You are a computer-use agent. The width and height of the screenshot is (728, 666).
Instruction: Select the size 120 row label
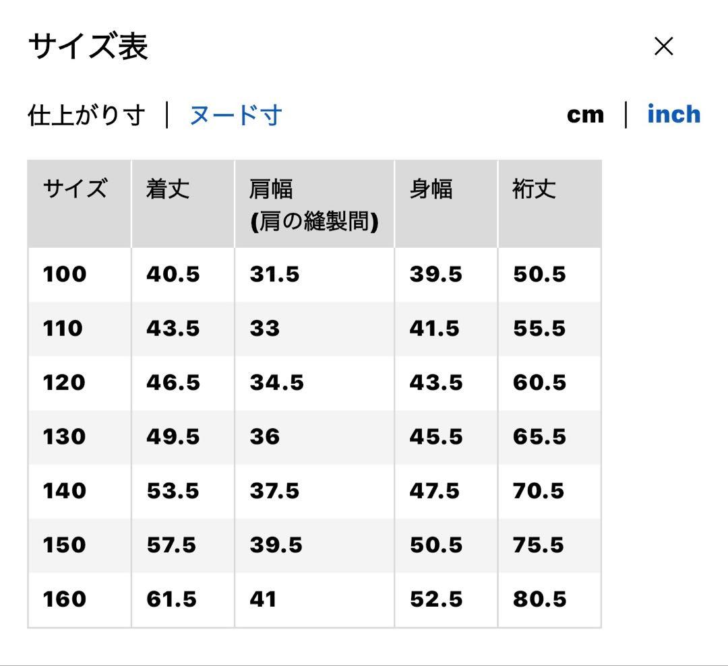65,382
